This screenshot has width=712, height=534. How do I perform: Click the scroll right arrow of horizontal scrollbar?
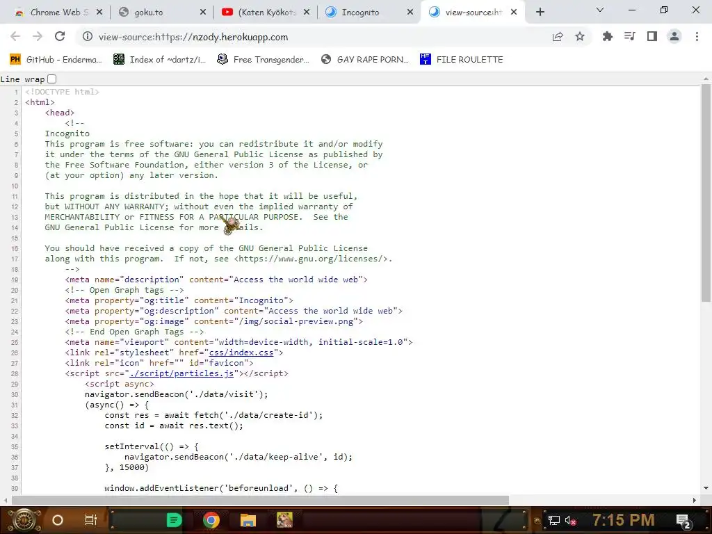[694, 501]
